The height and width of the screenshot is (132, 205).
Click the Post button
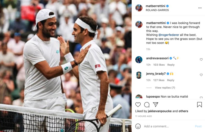(x=198, y=126)
